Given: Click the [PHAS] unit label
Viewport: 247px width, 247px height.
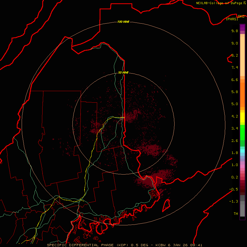Looking at the screenshot, I should tap(232, 19).
